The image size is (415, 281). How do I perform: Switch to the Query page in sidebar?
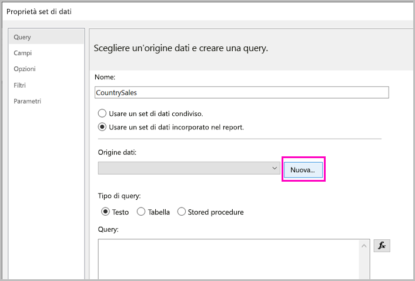point(23,37)
